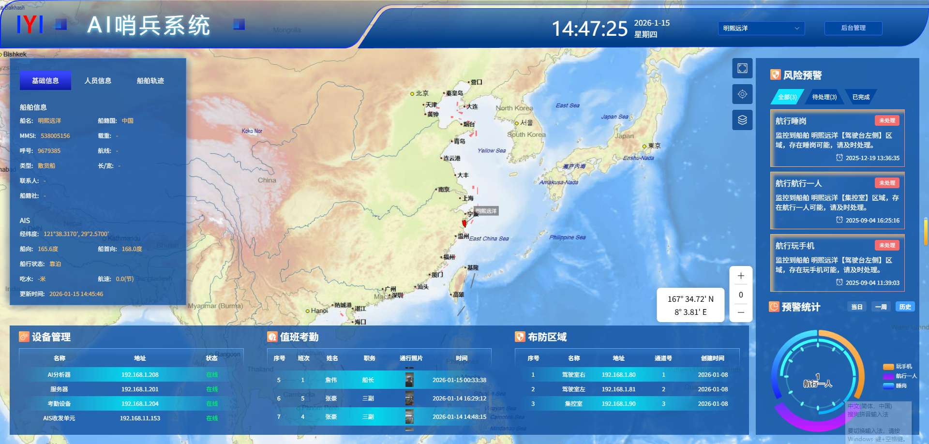Open the map layers icon
Image resolution: width=929 pixels, height=444 pixels.
tap(742, 120)
